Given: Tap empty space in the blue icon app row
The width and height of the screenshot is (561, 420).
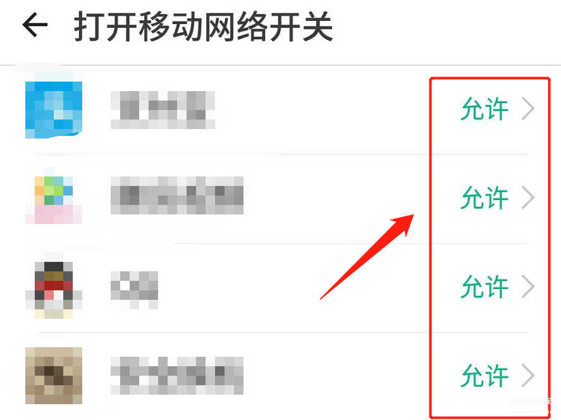Looking at the screenshot, I should pos(322,109).
